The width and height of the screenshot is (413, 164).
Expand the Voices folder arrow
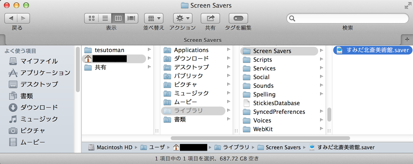322,120
